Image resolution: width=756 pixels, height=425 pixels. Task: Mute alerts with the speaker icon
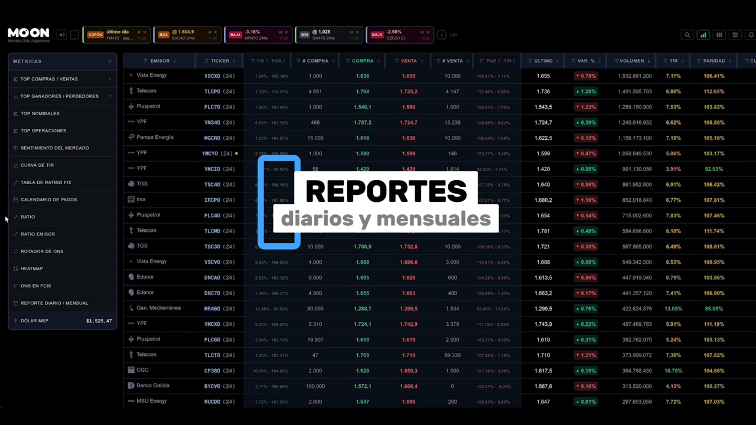(61, 35)
